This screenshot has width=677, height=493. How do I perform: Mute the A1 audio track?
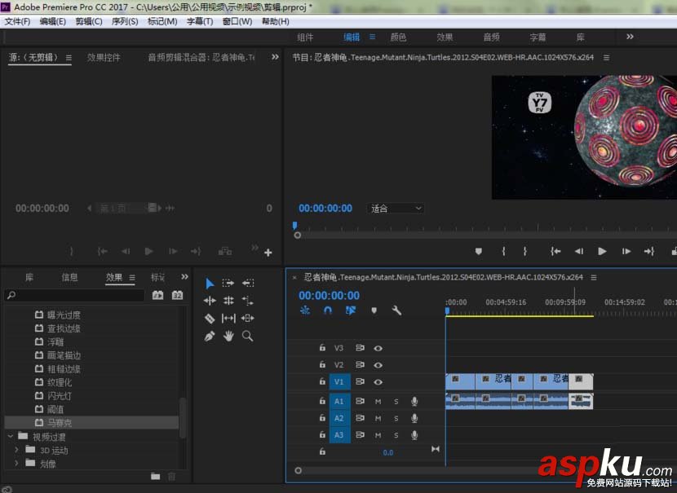point(378,402)
